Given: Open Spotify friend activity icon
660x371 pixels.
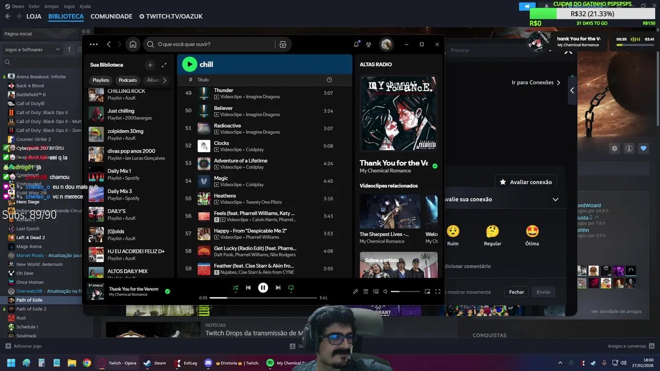Looking at the screenshot, I should pos(369,44).
